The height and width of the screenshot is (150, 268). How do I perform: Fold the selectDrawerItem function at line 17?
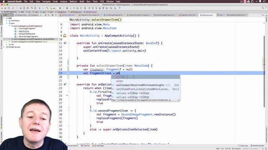coord(69,66)
